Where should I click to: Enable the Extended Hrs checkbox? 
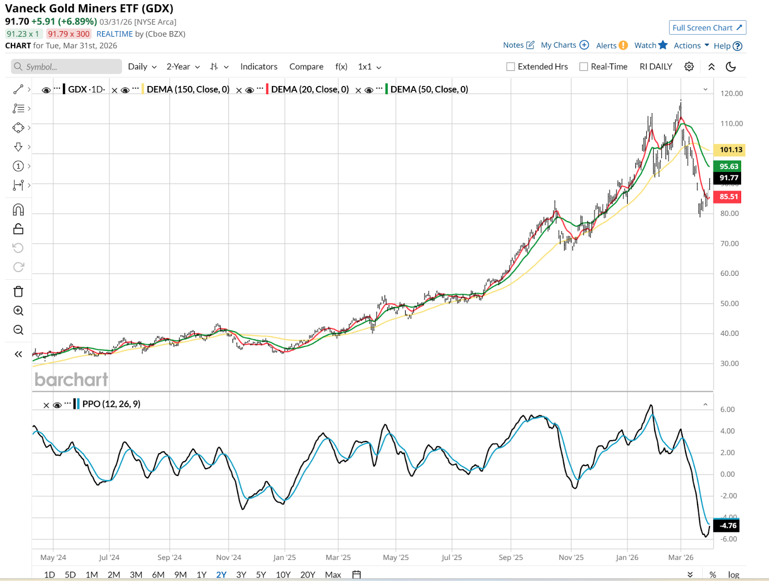click(510, 67)
